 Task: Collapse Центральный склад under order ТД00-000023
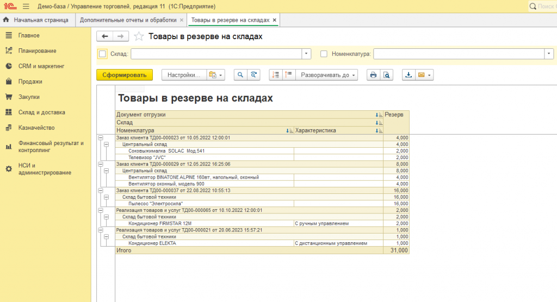coord(106,144)
